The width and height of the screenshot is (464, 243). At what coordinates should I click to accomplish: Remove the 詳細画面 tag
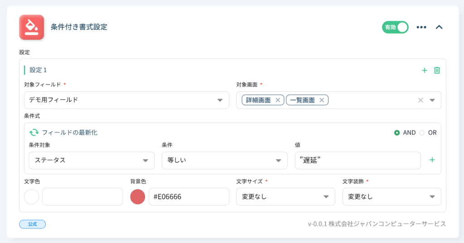coord(278,100)
